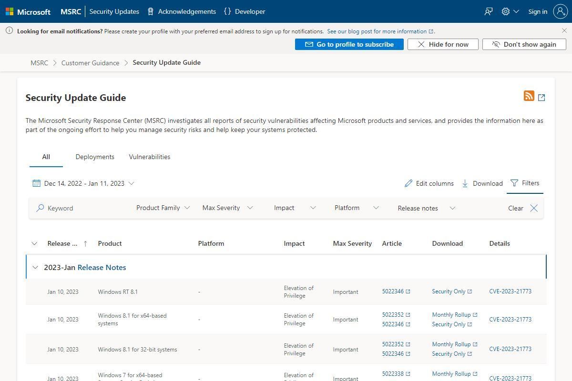Click the external link icon after blog post link
The width and height of the screenshot is (572, 381).
[431, 31]
